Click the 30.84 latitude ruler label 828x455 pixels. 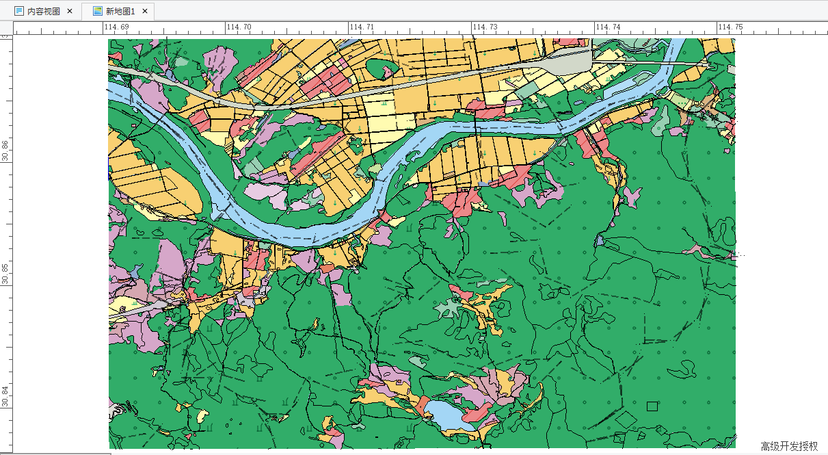point(5,397)
